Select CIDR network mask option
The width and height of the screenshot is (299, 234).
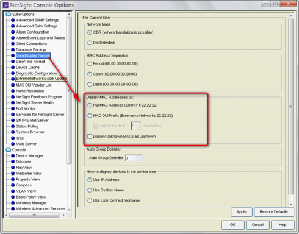(x=90, y=32)
